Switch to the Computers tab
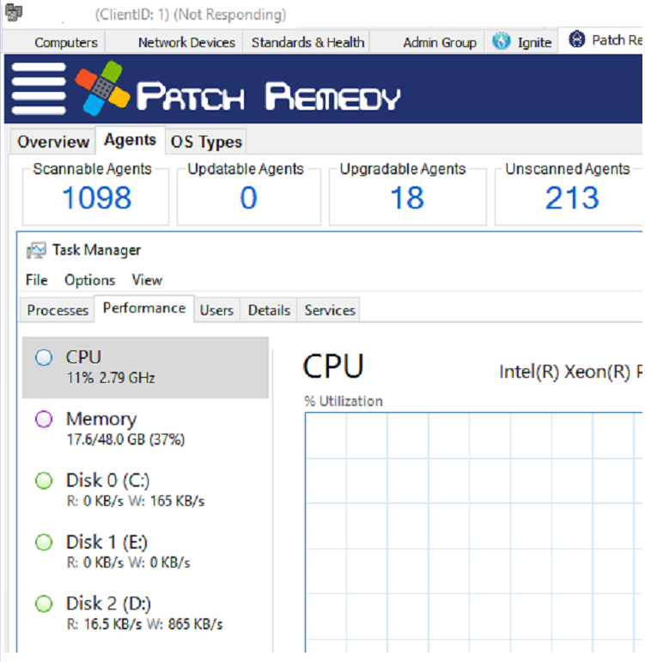Image resolution: width=645 pixels, height=662 pixels. pos(66,42)
